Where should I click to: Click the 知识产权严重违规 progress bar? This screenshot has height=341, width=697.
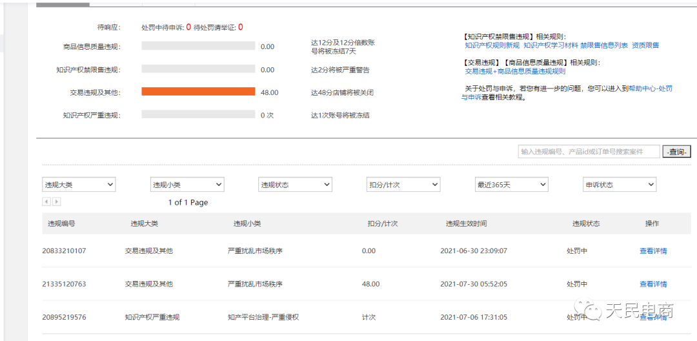coord(198,114)
